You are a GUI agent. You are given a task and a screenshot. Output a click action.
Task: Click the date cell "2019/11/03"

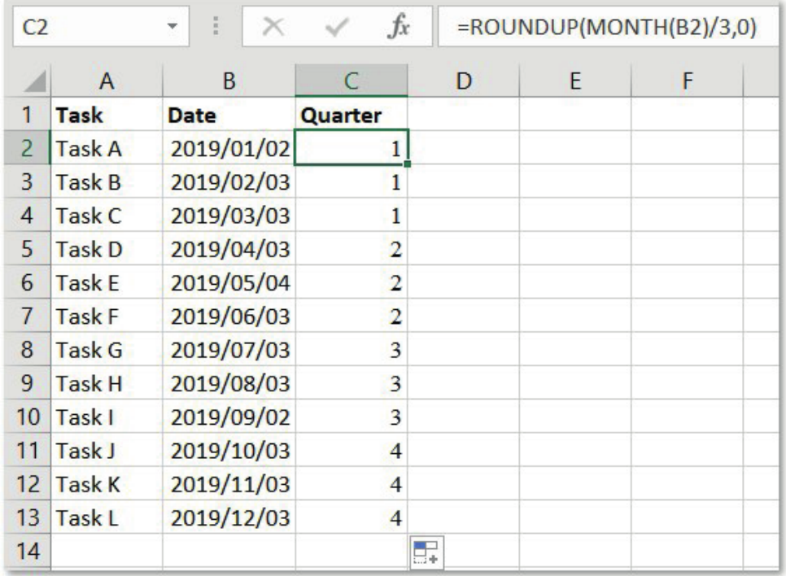point(229,484)
